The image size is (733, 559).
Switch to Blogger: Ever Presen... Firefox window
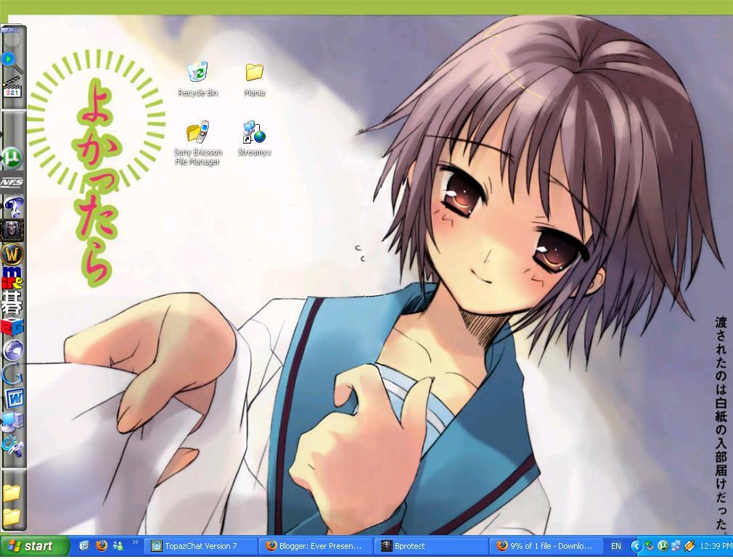[316, 546]
